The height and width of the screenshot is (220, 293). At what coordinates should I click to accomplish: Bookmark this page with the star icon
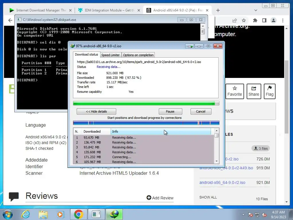tap(244, 20)
